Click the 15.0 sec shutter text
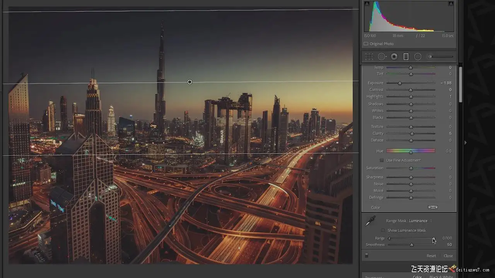The width and height of the screenshot is (495, 278). [447, 36]
